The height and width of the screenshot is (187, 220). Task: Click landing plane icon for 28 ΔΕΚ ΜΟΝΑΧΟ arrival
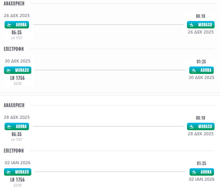click(192, 126)
